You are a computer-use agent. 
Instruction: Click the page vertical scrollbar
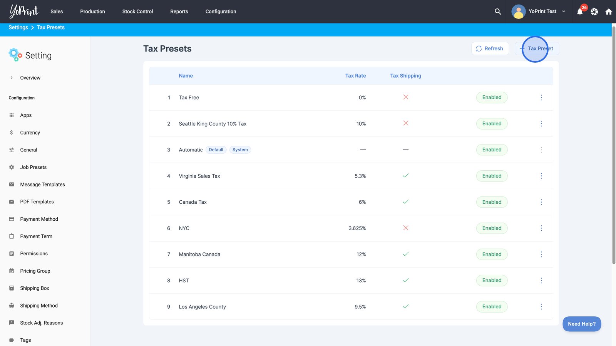[x=614, y=146]
